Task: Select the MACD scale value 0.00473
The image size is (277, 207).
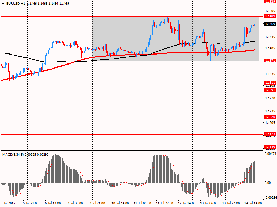Action: click(270, 154)
